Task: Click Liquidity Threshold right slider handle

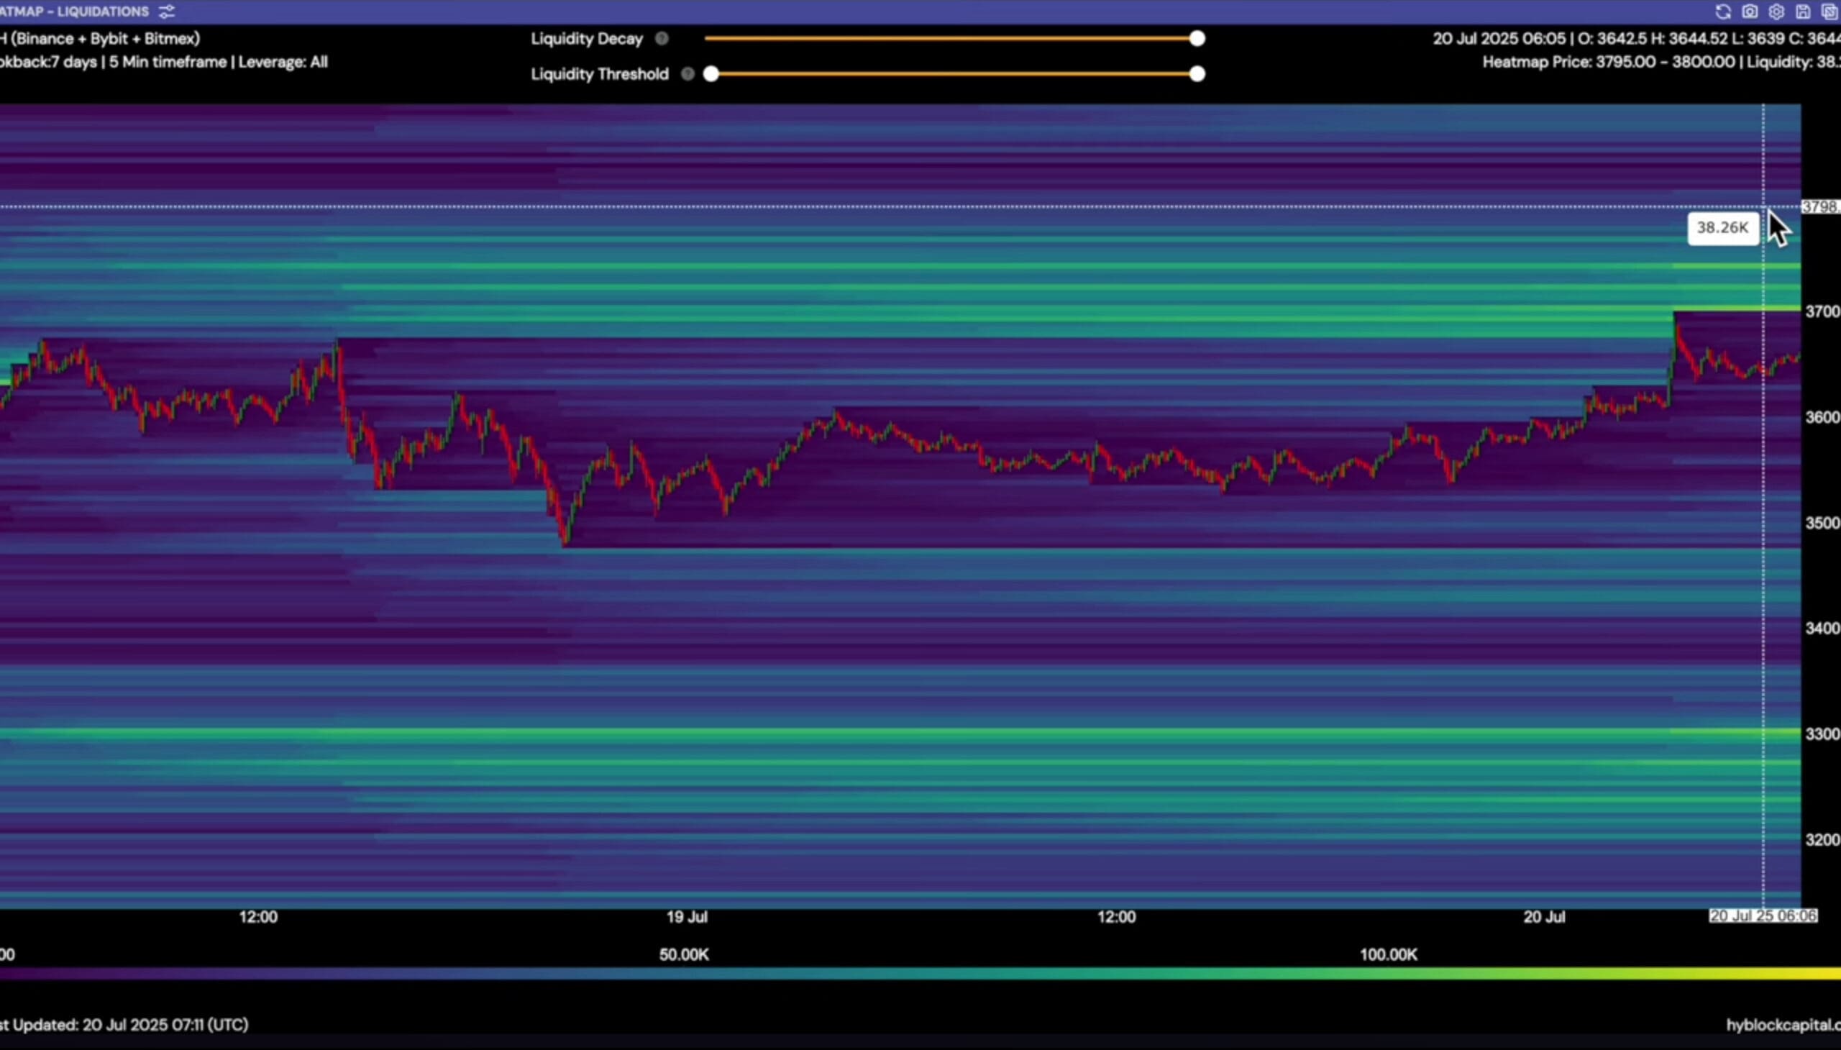Action: pos(1197,73)
